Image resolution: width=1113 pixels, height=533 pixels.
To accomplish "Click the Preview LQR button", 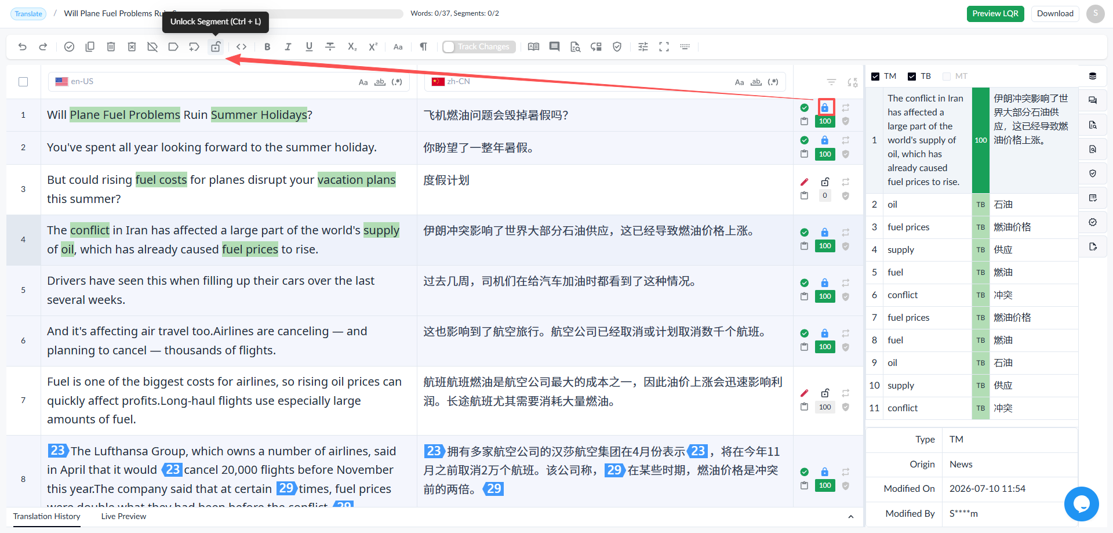I will tap(995, 13).
